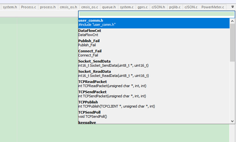Select the keepalive symbol entry
Viewport: 236px width, 142px height.
[x=154, y=122]
